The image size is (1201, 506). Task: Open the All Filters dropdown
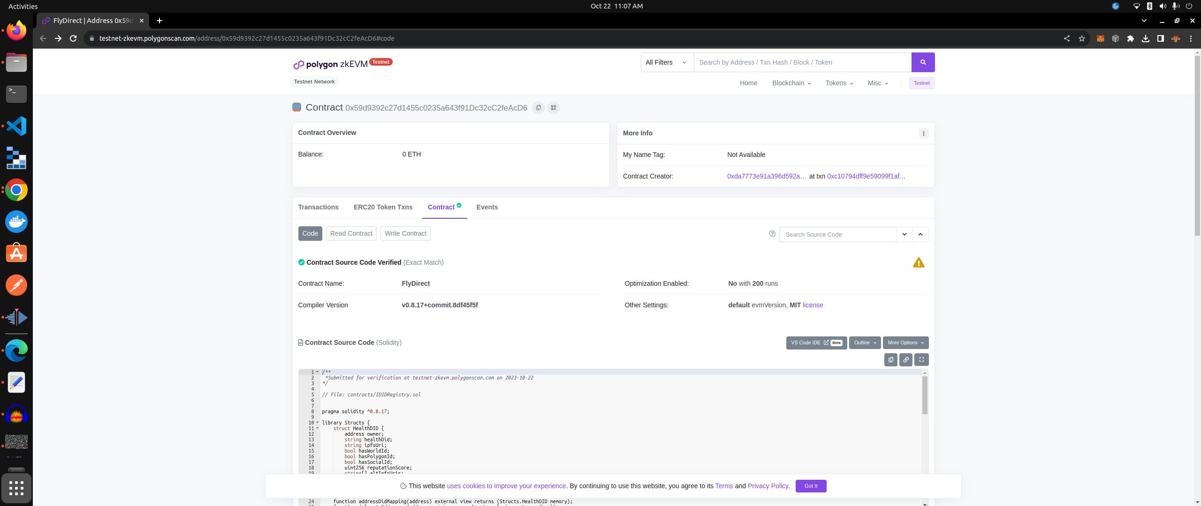[667, 62]
